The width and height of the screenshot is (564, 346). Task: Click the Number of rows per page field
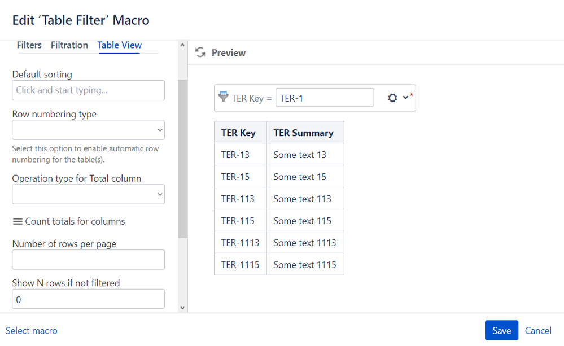89,260
